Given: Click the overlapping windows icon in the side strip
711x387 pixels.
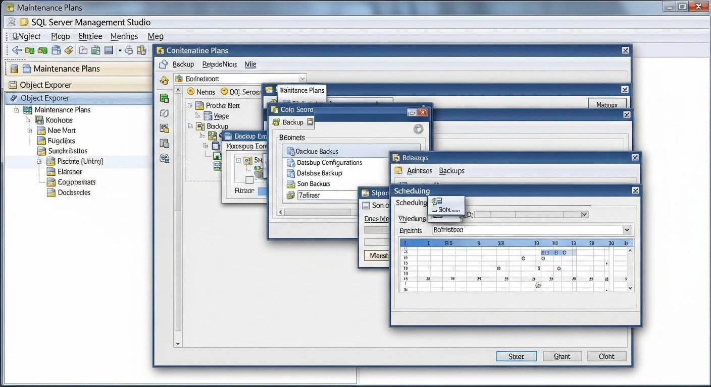Looking at the screenshot, I should (164, 144).
